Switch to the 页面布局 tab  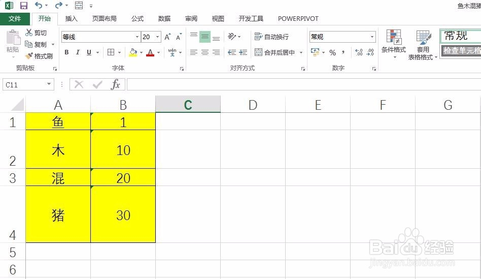[105, 19]
